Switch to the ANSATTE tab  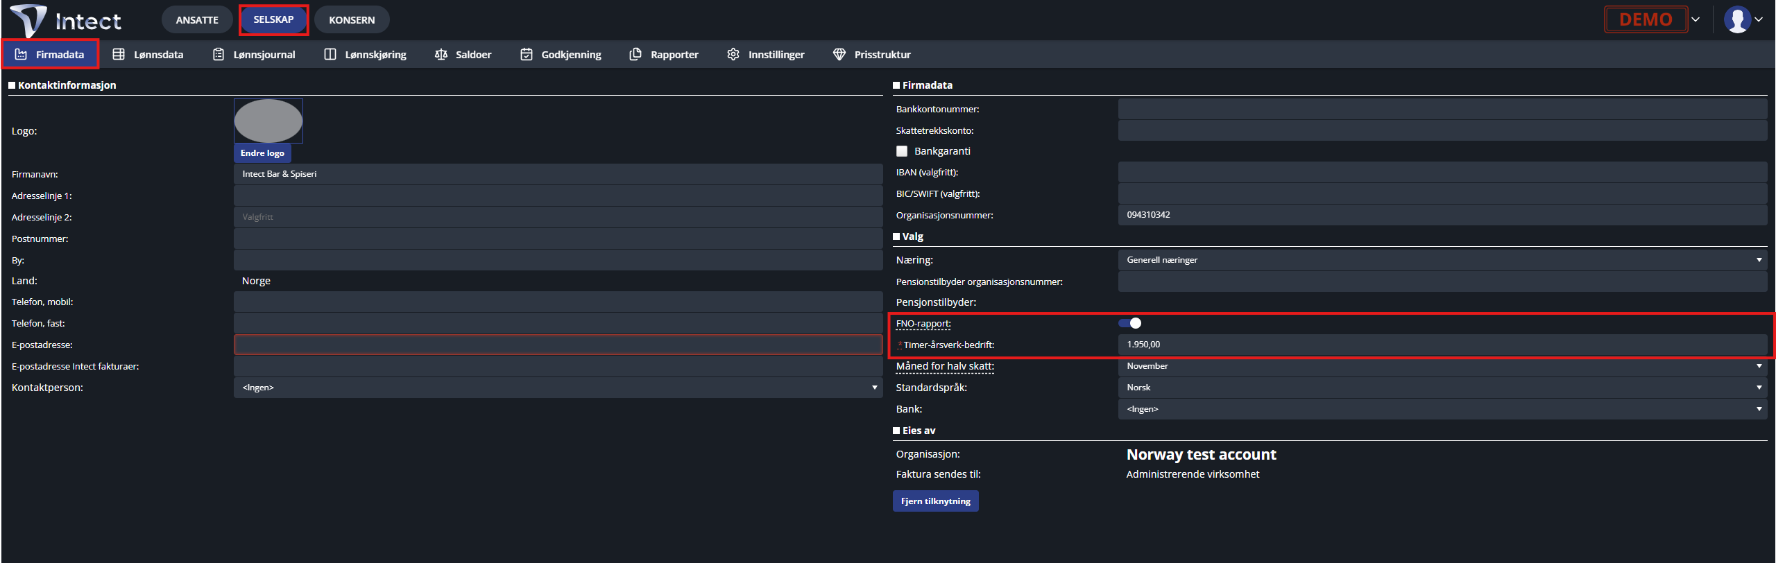tap(197, 19)
